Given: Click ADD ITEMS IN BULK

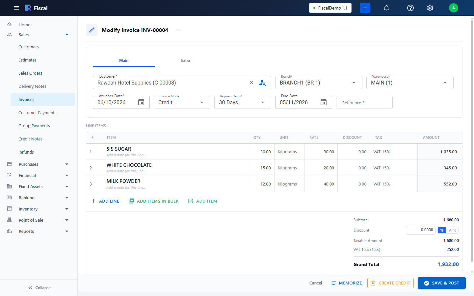Looking at the screenshot, I should coord(153,201).
